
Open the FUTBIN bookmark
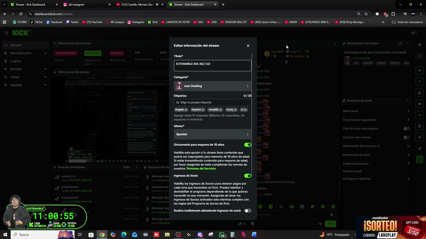click(20, 22)
